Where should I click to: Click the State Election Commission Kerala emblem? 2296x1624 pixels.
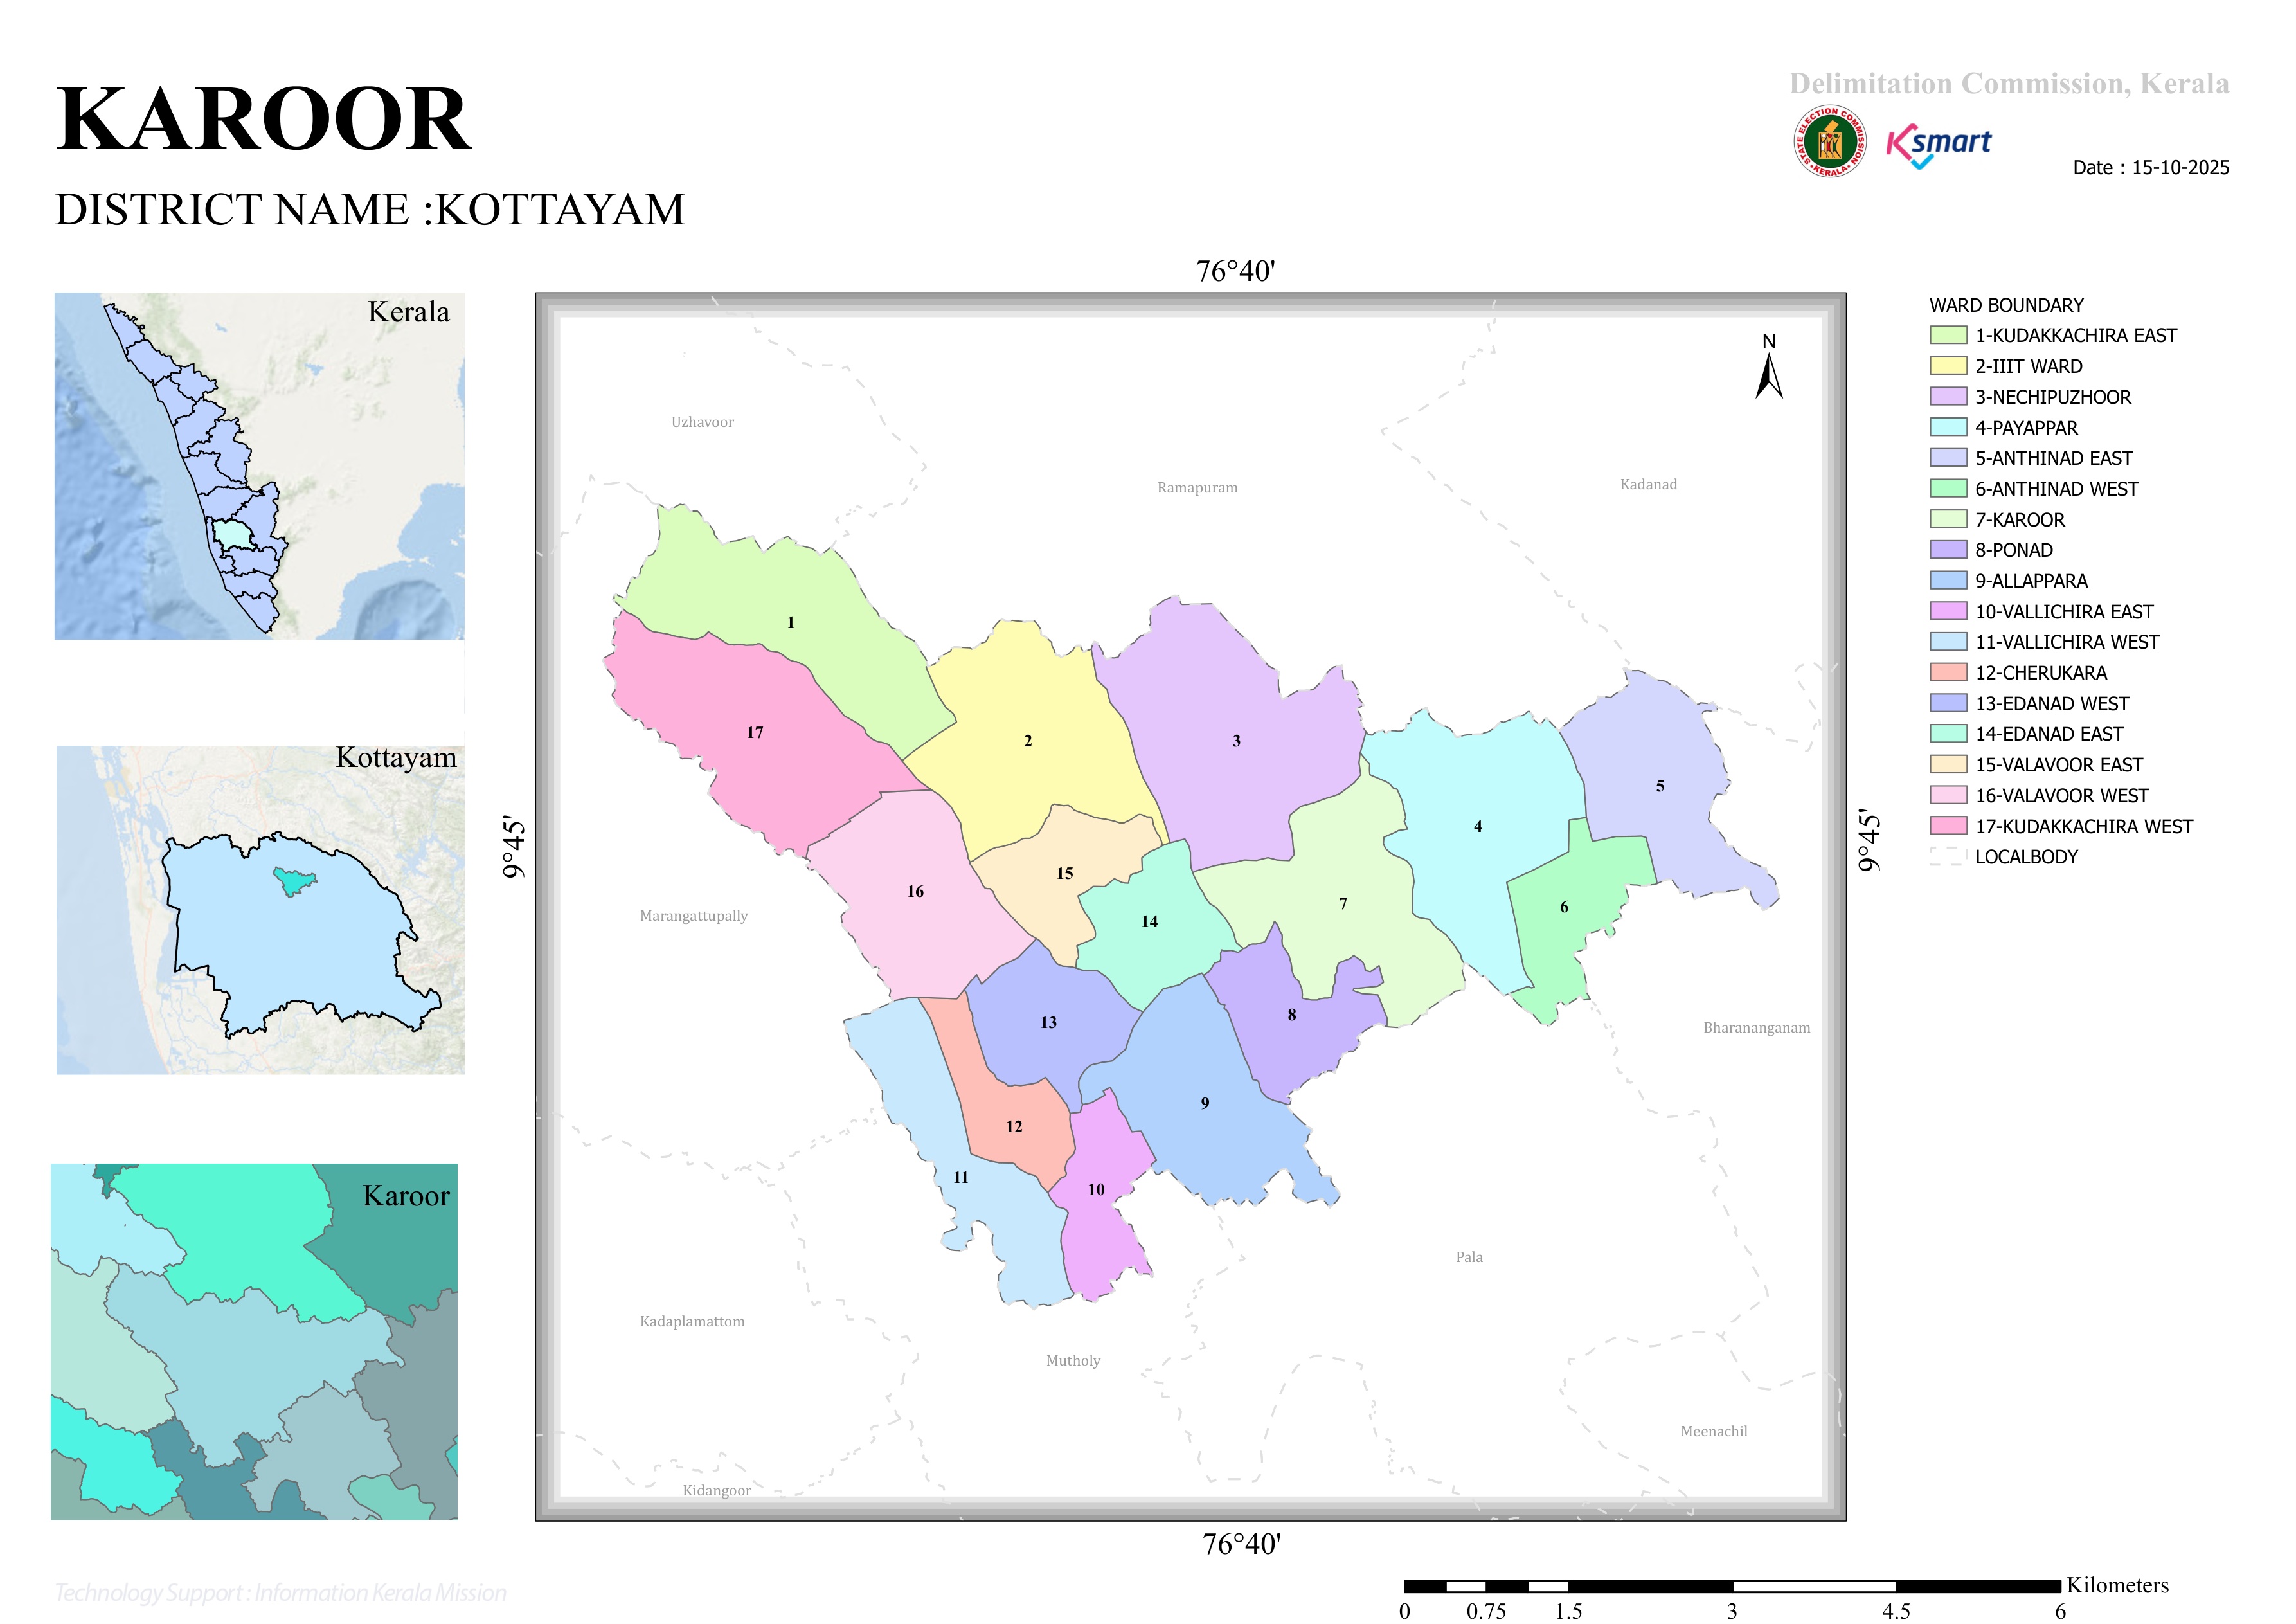pyautogui.click(x=1829, y=142)
